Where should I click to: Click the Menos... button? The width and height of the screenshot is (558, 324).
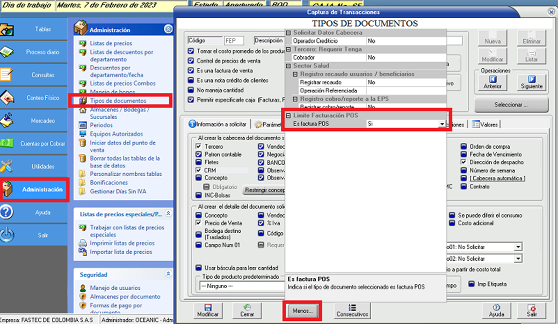tap(302, 311)
